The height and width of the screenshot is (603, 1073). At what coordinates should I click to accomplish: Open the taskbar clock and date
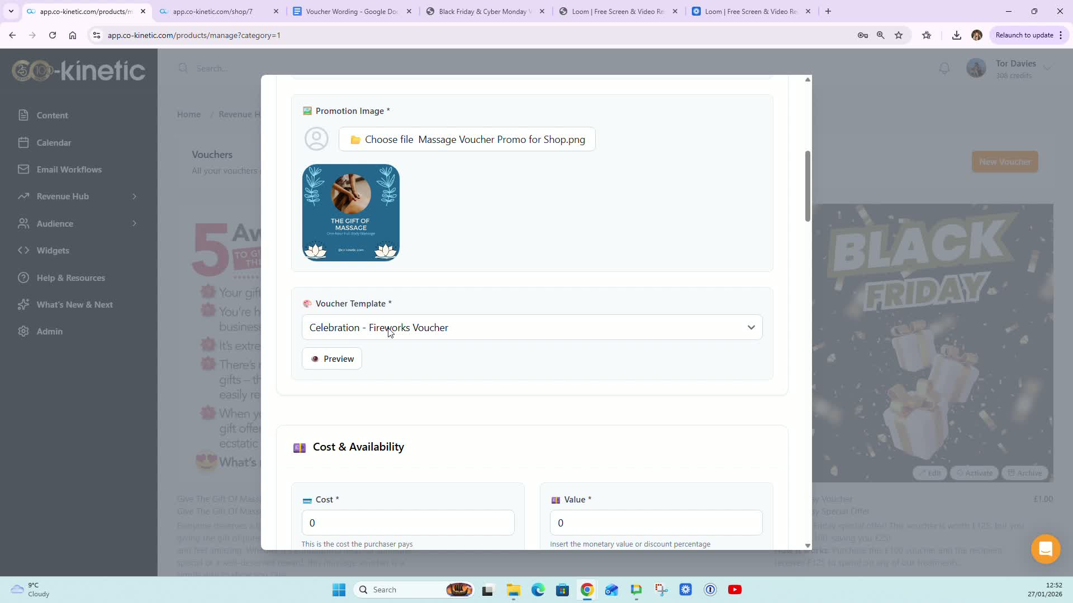(1044, 590)
